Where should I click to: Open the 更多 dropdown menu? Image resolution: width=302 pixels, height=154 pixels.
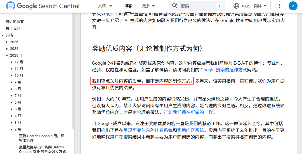click(148, 6)
